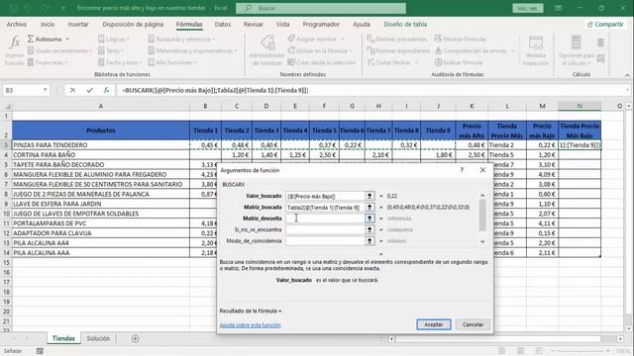Click the Valor_buscado input field

[325, 196]
